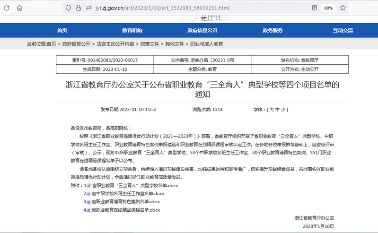Image resolution: width=378 pixels, height=233 pixels.
Task: Click the insecure connection lock icon
Action: (78, 8)
